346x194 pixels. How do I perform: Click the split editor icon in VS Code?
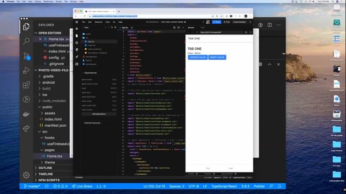point(270,25)
